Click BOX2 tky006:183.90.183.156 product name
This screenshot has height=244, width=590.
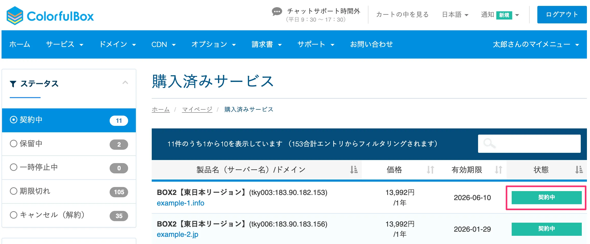pos(242,224)
